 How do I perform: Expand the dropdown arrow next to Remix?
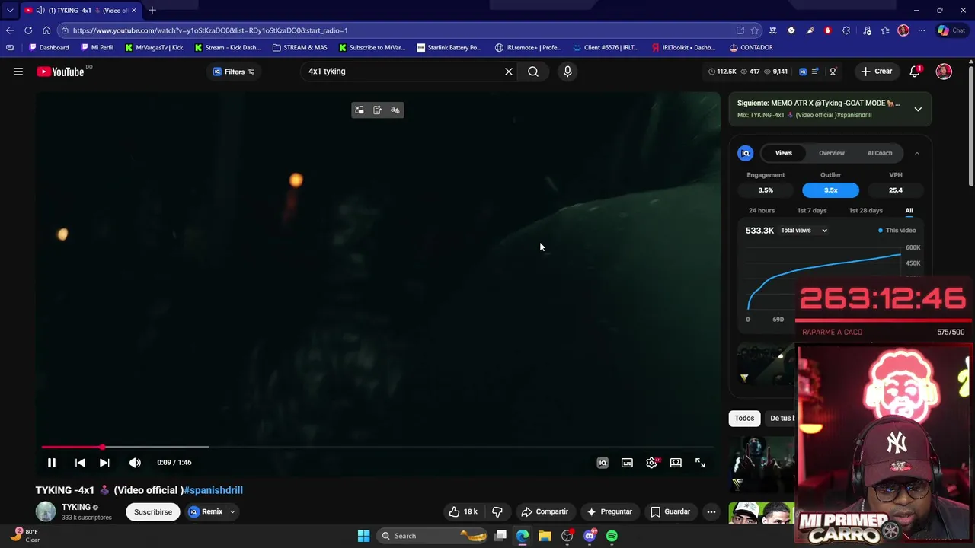pos(232,511)
